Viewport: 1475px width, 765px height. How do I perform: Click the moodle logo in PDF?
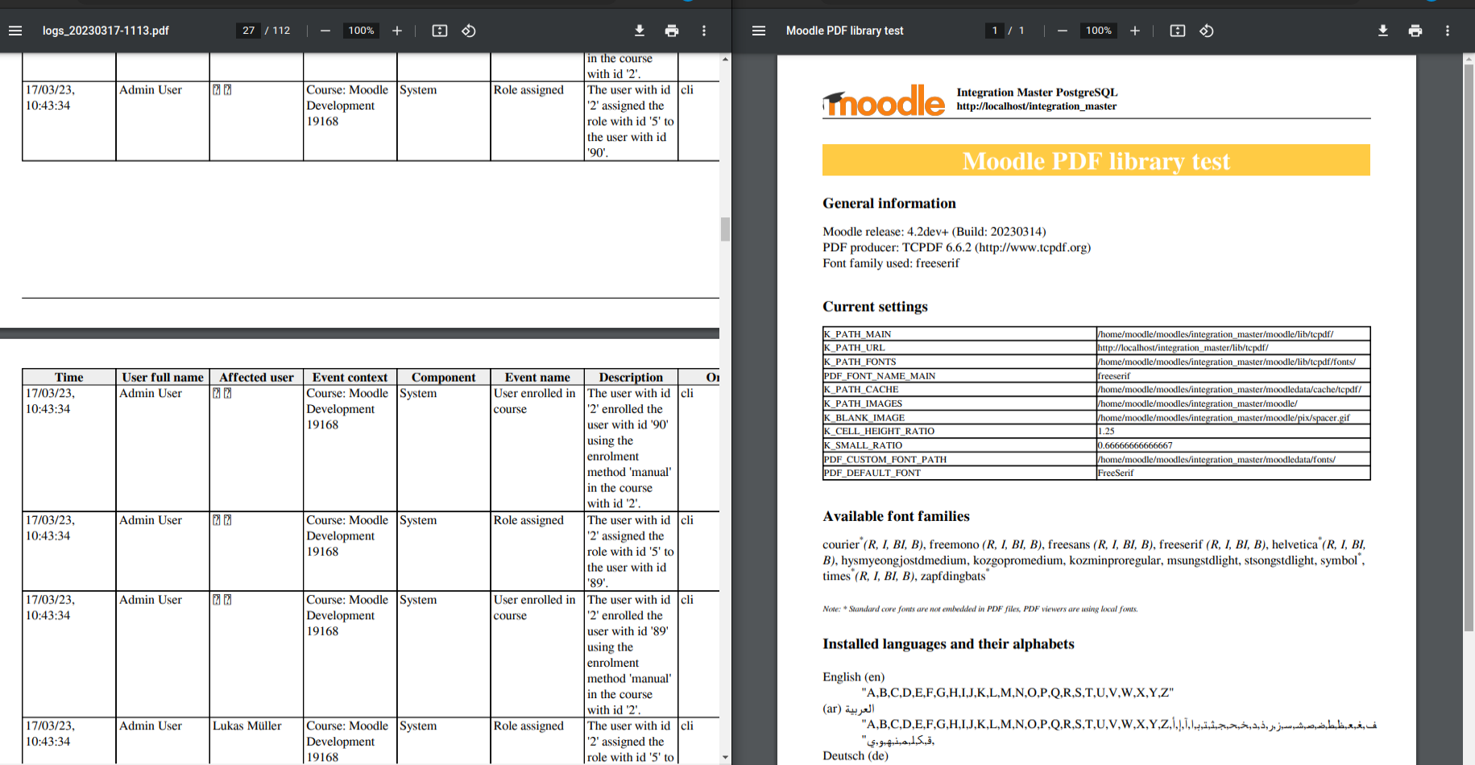[884, 101]
